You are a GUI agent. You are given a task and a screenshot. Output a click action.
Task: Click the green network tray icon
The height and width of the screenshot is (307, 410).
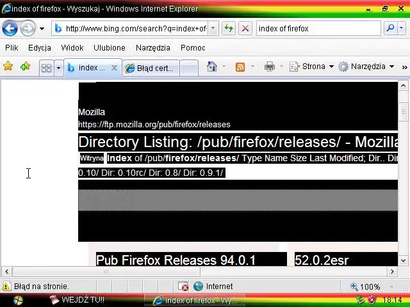coord(360,300)
